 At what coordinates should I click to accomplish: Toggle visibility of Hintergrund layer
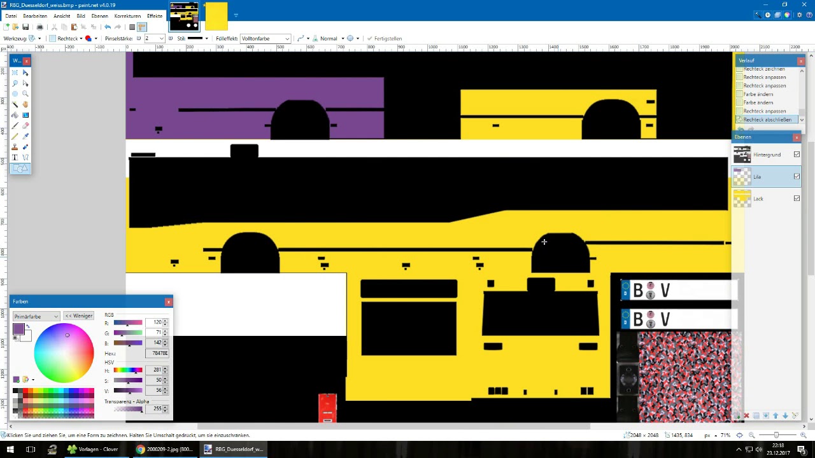(797, 155)
